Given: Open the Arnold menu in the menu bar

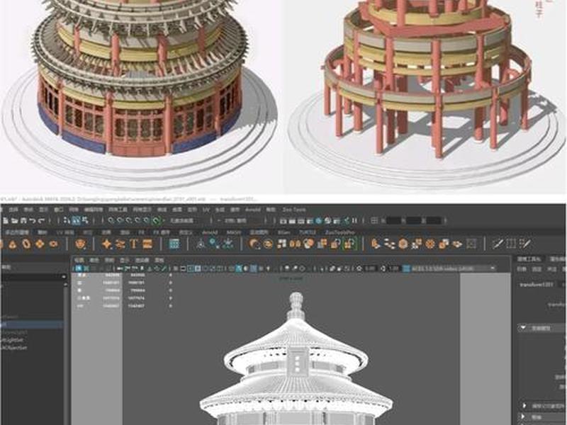Looking at the screenshot, I should point(253,210).
